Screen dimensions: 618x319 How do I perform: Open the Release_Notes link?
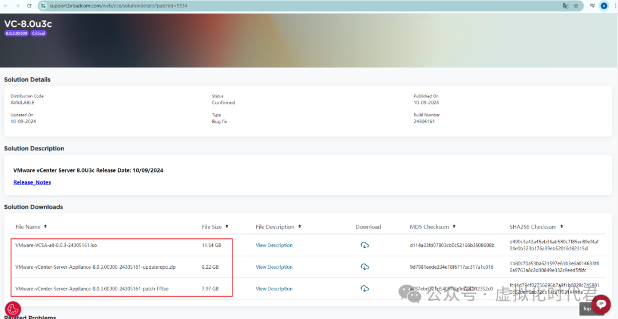[x=32, y=182]
